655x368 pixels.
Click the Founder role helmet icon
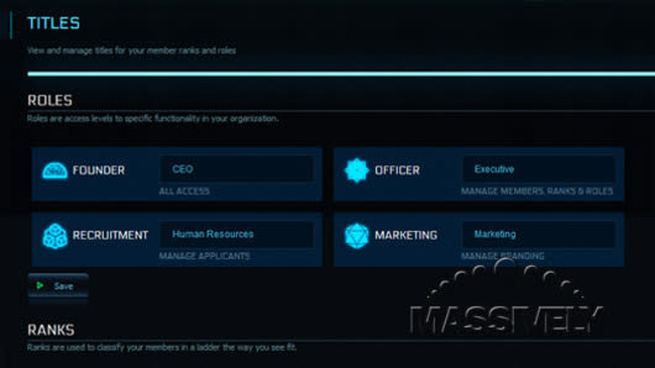55,171
